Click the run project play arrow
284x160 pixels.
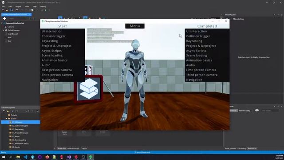click(x=45, y=10)
